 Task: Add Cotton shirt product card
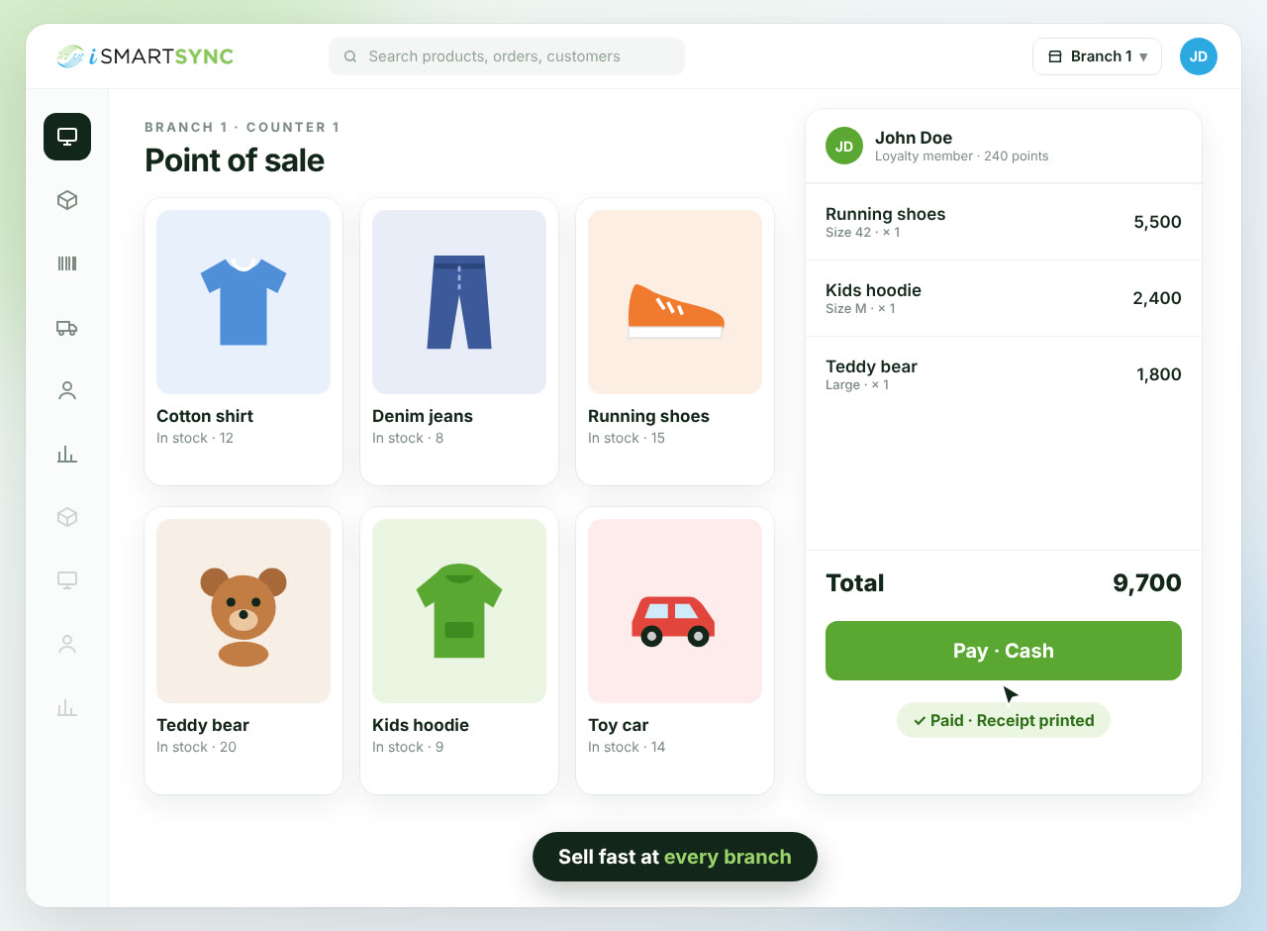(x=244, y=342)
